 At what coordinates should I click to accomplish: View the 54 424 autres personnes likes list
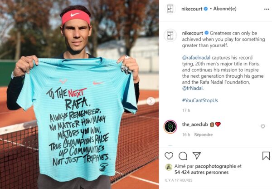click(x=201, y=172)
